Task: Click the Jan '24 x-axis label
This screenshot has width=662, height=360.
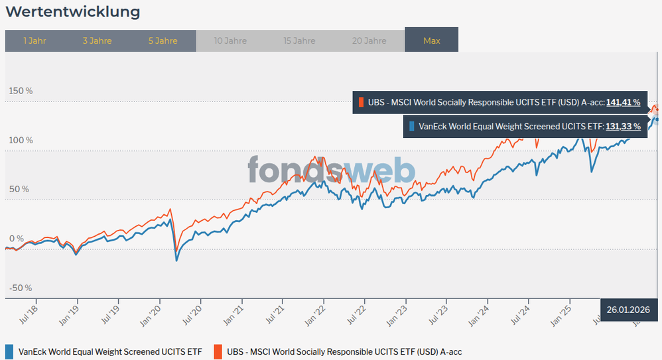Action: [x=479, y=316]
